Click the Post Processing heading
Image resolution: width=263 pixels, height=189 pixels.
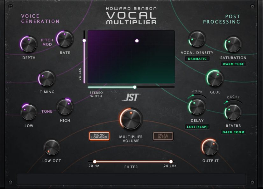222,19
